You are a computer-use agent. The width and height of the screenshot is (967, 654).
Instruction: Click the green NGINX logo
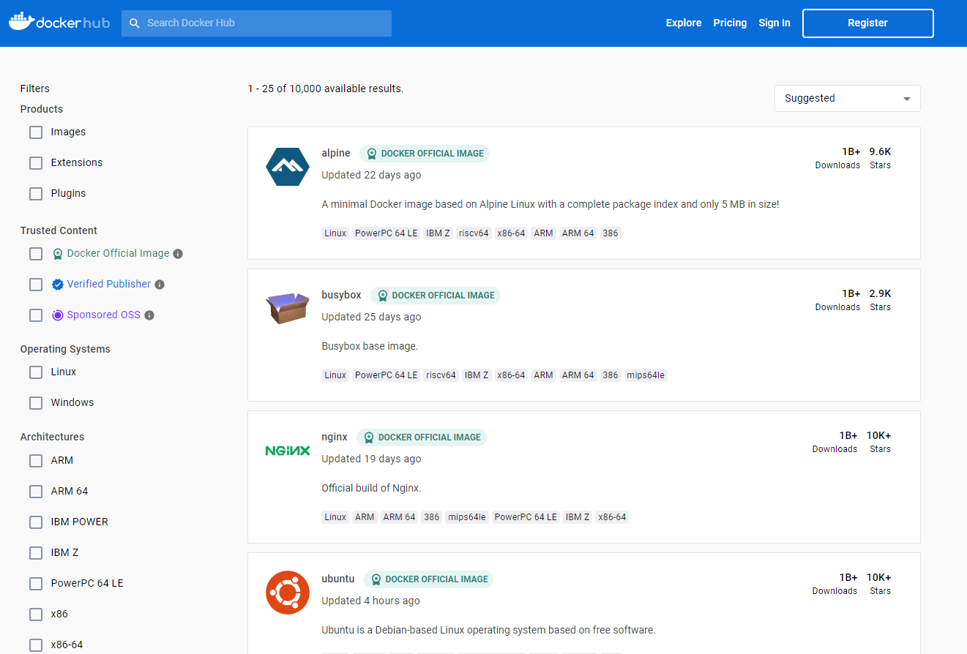point(288,451)
